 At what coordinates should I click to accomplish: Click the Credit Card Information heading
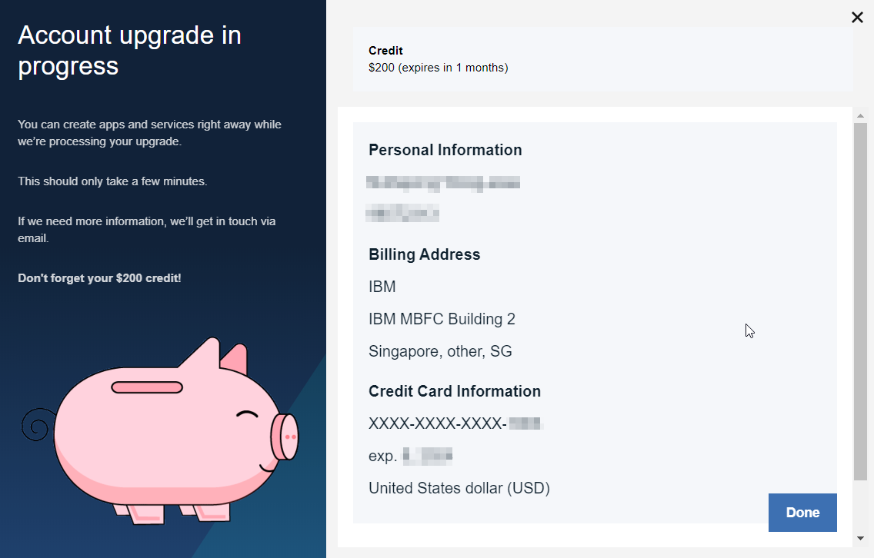tap(454, 391)
